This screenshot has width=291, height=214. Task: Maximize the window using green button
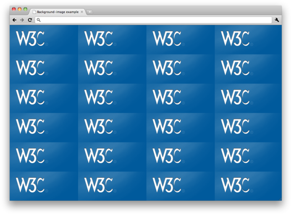click(x=26, y=9)
